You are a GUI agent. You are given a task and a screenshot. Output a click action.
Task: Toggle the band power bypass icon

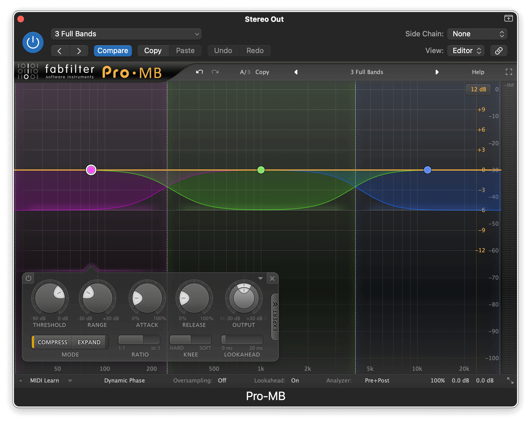29,278
